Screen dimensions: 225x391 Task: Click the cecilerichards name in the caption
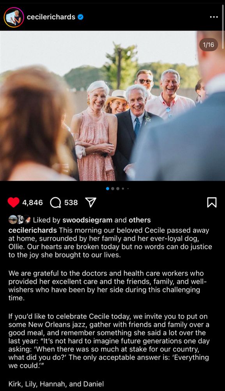pos(33,230)
